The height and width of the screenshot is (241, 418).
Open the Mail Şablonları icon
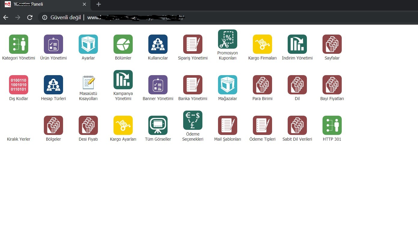pos(228,125)
